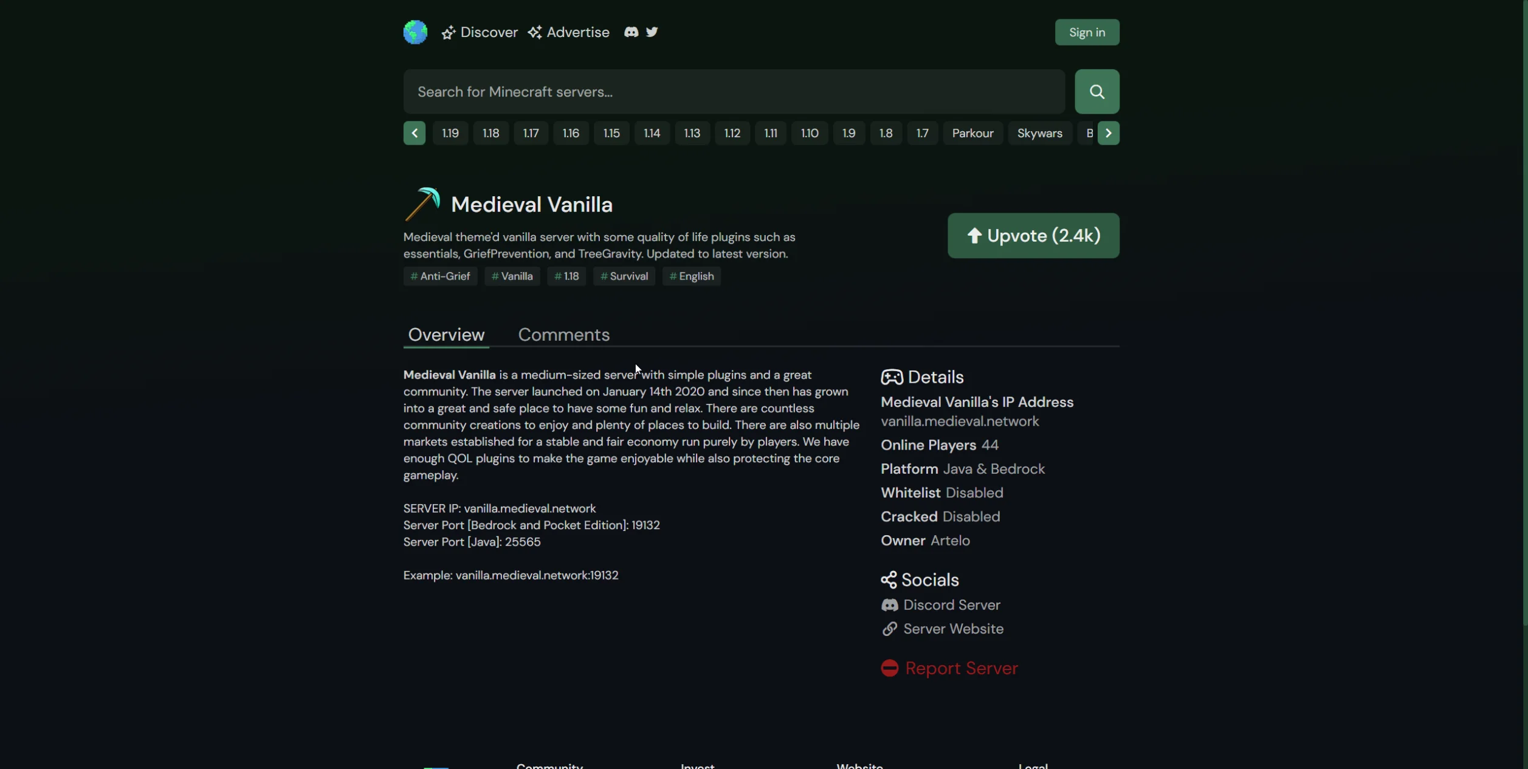Select the Skywars category filter

[1039, 133]
